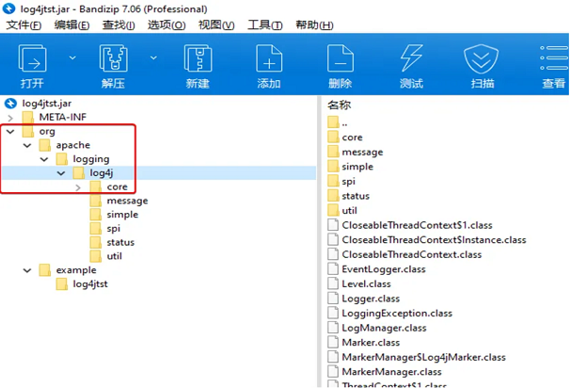This screenshot has width=570, height=388.
Task: Open the 文件(F) menu
Action: click(24, 24)
